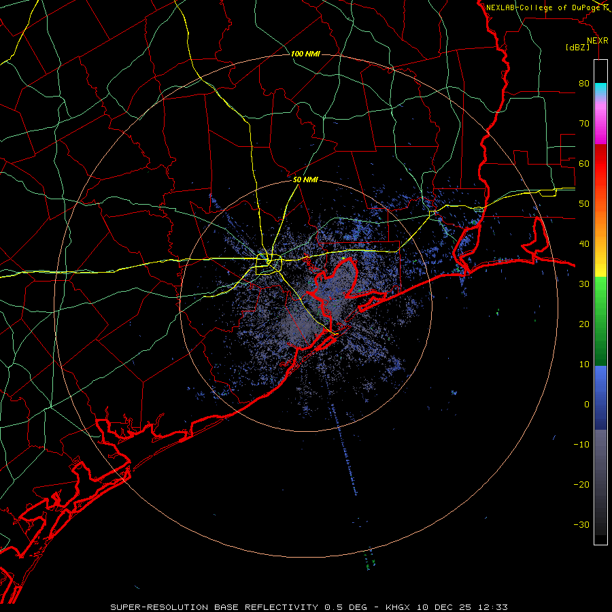Click the '20' value on the dBZ scale
Image resolution: width=612 pixels, height=612 pixels.
tap(584, 324)
